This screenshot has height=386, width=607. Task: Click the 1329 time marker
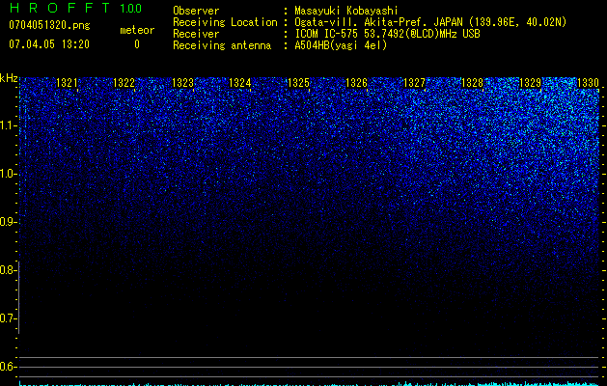click(530, 83)
